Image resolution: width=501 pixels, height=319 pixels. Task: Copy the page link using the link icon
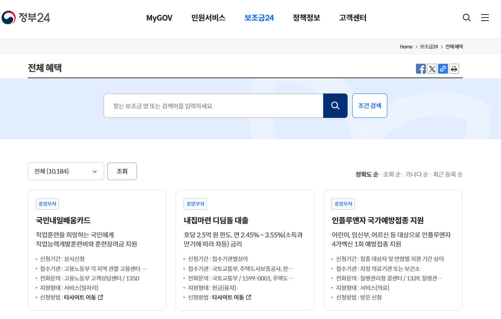tap(443, 69)
